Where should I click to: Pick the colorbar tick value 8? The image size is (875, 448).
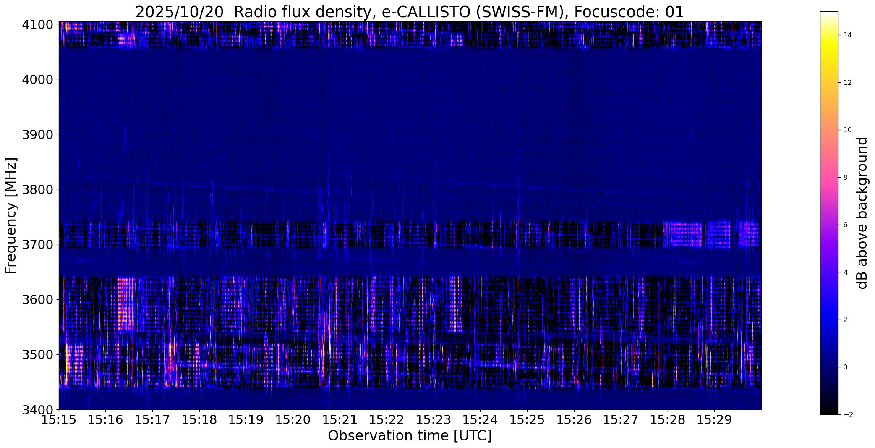click(x=845, y=178)
